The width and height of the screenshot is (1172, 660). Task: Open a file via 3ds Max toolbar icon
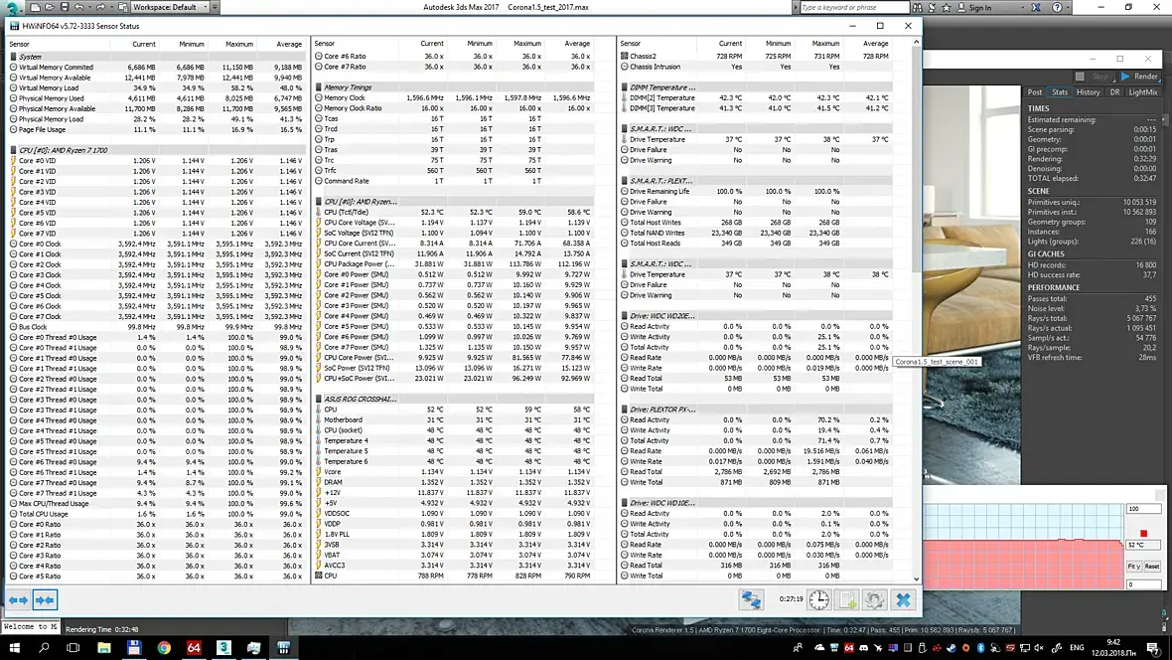[50, 8]
